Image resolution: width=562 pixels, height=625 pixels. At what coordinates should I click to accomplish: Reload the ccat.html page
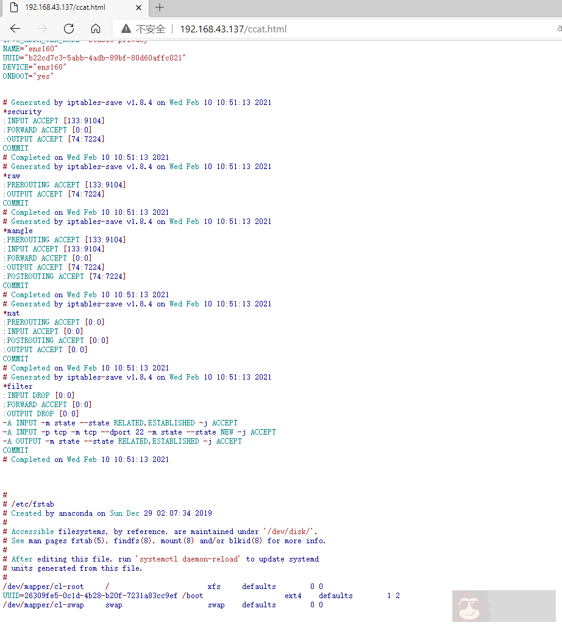click(69, 29)
